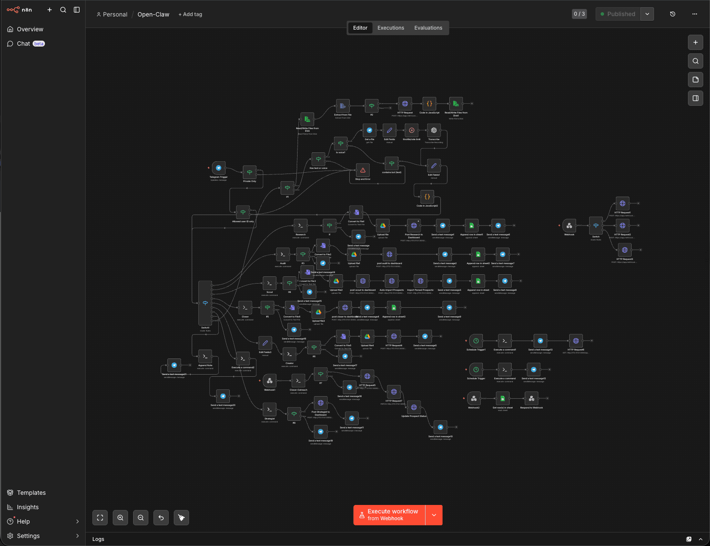Collapse the left sidebar panel
The width and height of the screenshot is (710, 546).
click(x=77, y=10)
